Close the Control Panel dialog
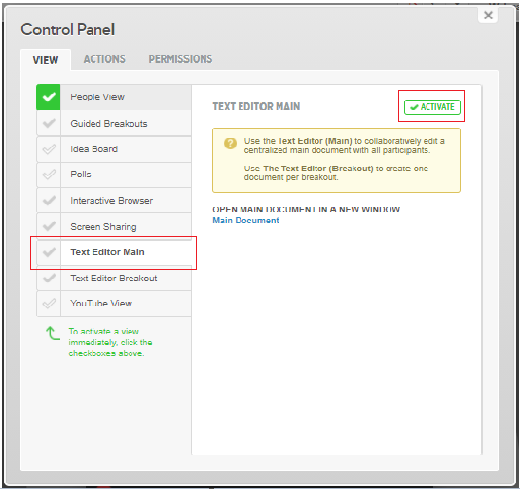This screenshot has width=520, height=489. [x=488, y=15]
